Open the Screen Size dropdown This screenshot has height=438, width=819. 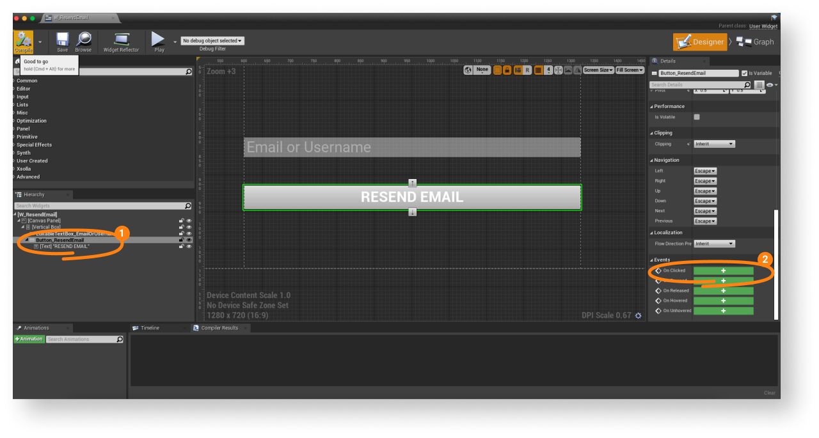pyautogui.click(x=598, y=70)
